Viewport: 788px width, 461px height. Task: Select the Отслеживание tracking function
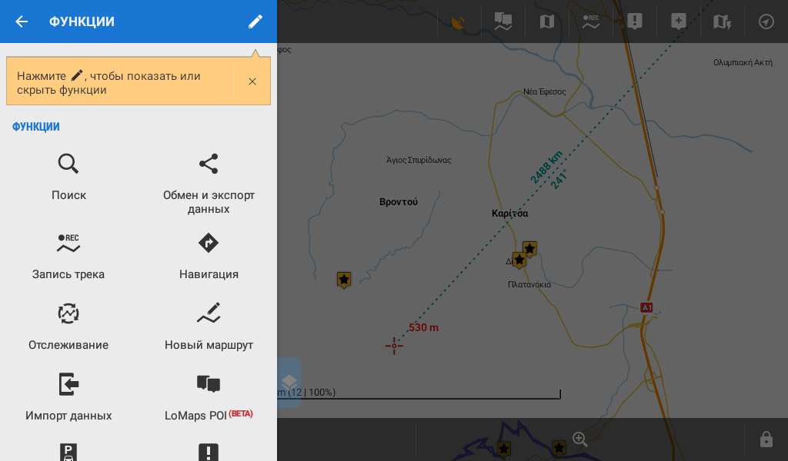tap(68, 327)
